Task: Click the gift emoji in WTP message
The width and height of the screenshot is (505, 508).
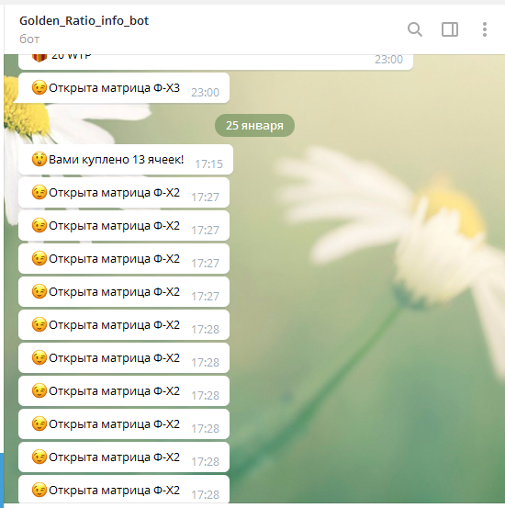Action: point(39,58)
